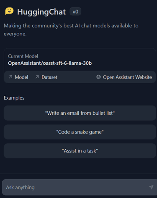
Task: Click the globe icon for Open Assistant Website
Action: (98, 77)
